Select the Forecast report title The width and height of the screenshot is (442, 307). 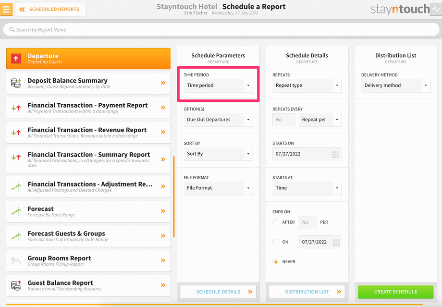pyautogui.click(x=40, y=209)
